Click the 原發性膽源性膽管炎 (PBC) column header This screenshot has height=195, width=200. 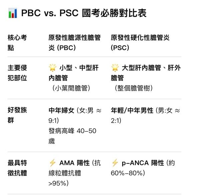point(74,43)
